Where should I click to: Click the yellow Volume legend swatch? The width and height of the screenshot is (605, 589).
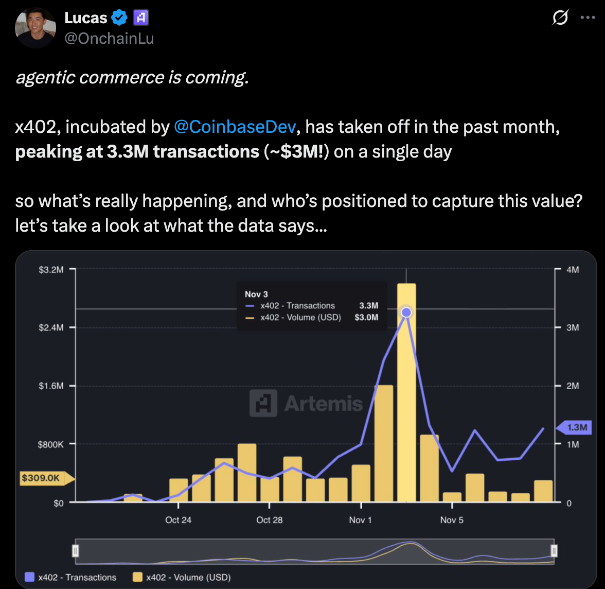[x=137, y=577]
